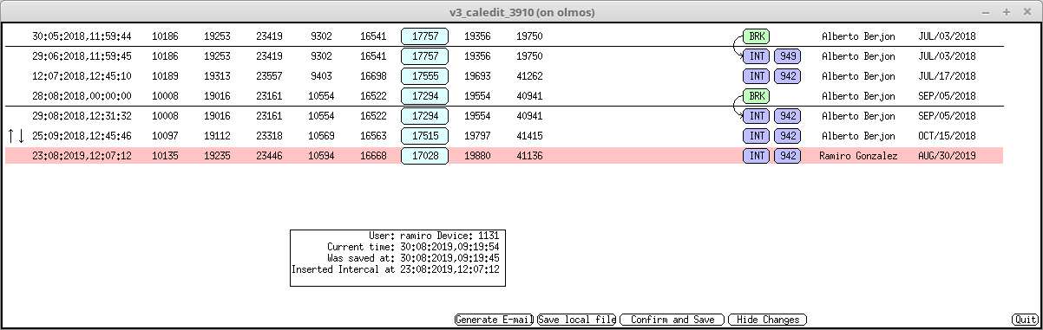The width and height of the screenshot is (1043, 330).
Task: Click the Generate E-mail button
Action: (494, 320)
